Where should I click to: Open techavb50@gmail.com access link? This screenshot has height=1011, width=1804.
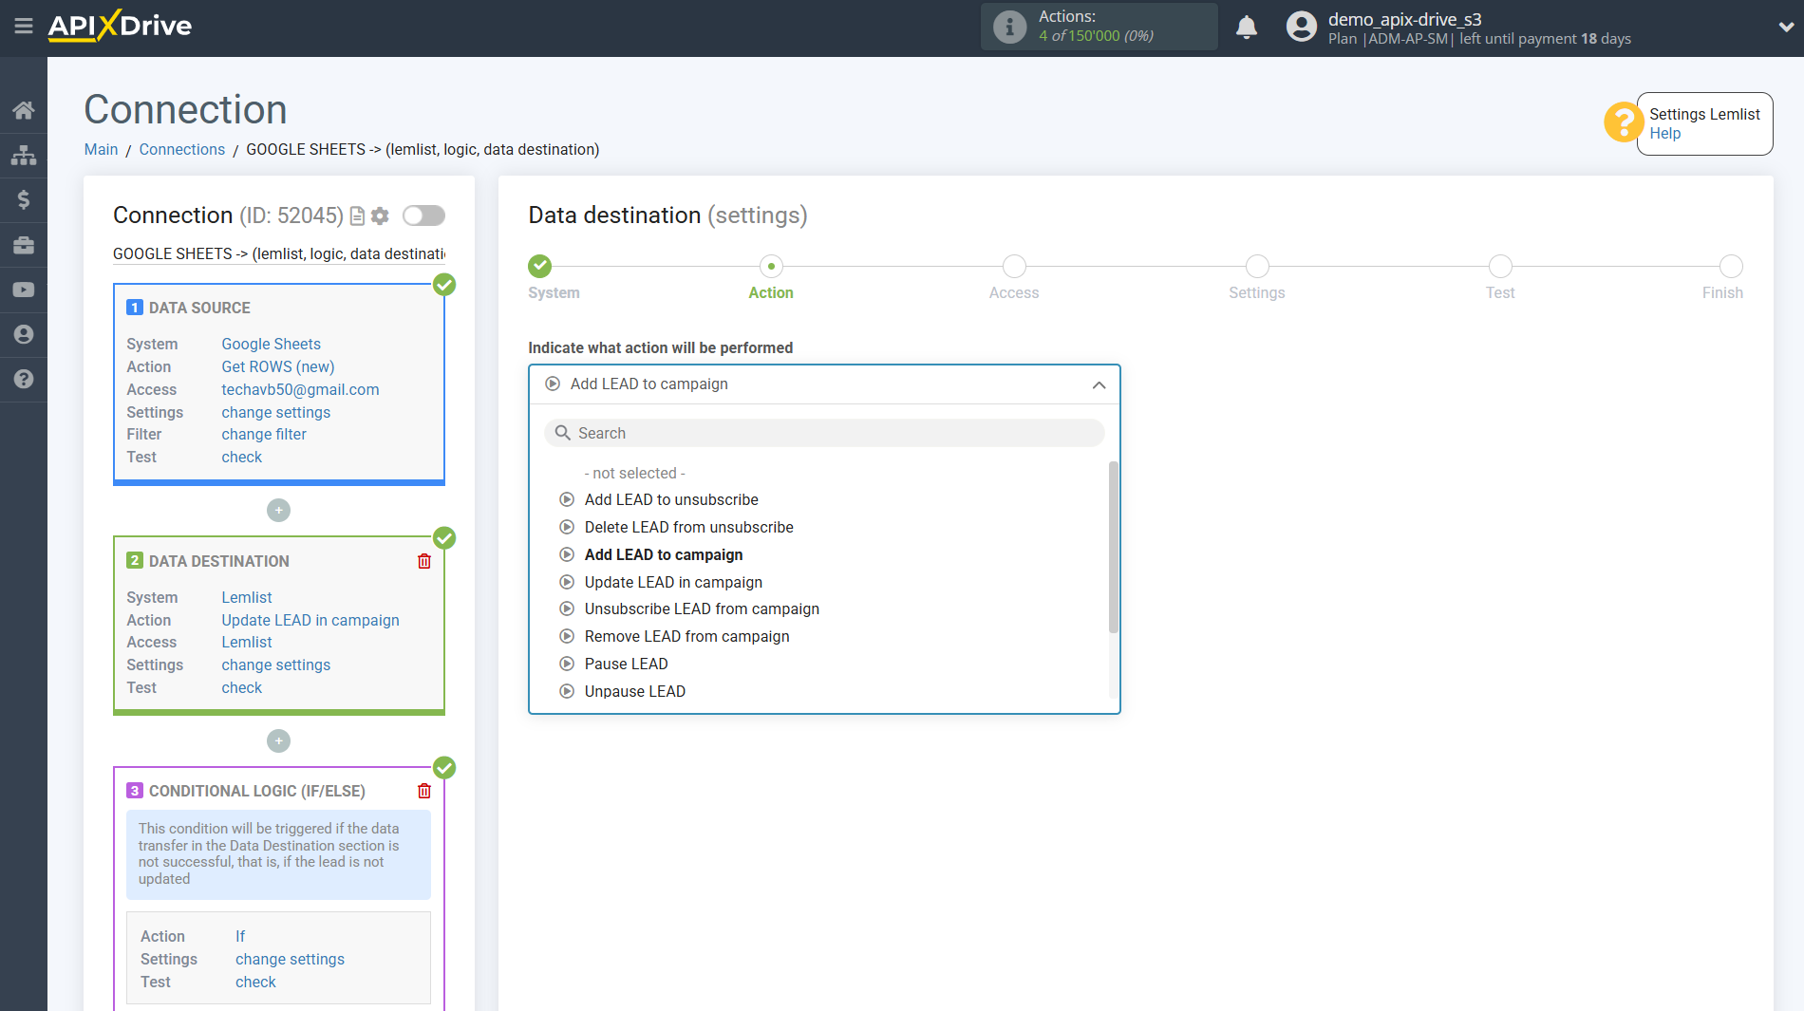click(300, 389)
